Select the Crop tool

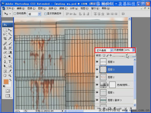[5, 39]
